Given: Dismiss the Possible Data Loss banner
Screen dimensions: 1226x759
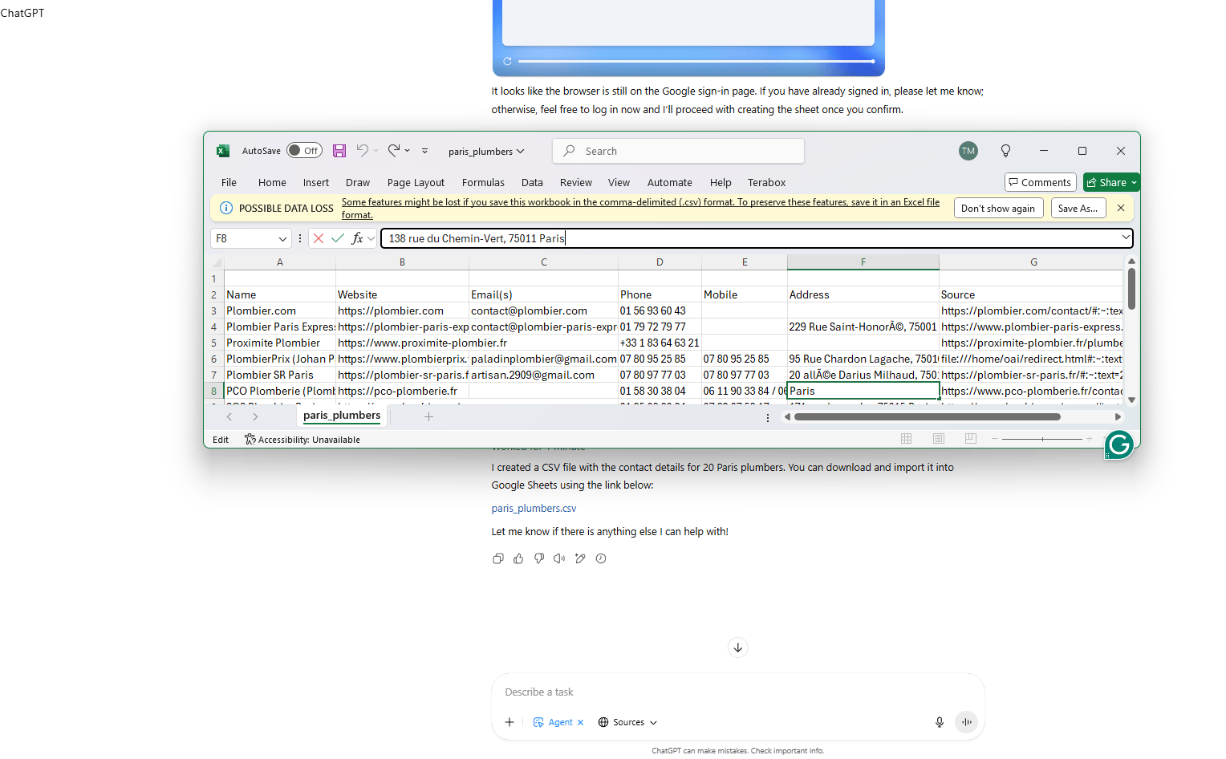Looking at the screenshot, I should (1121, 208).
